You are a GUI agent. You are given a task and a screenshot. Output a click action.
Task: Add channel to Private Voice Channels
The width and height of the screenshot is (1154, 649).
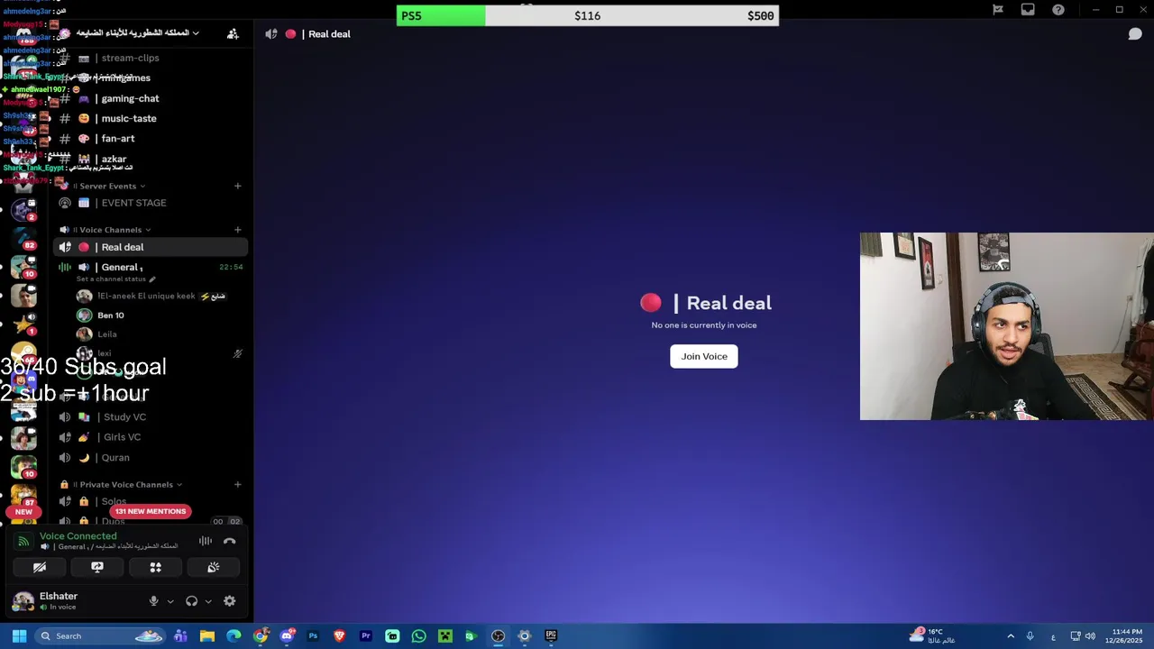[237, 484]
